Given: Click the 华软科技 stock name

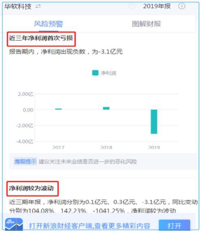Looking at the screenshot, I should click(x=18, y=7).
